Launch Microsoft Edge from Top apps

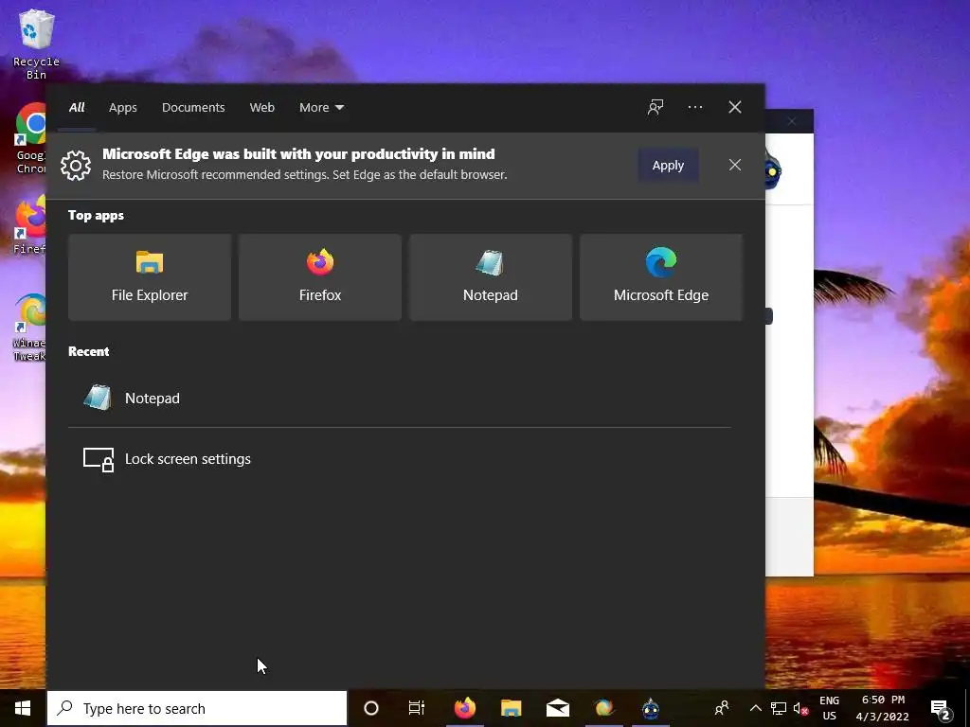click(x=660, y=277)
